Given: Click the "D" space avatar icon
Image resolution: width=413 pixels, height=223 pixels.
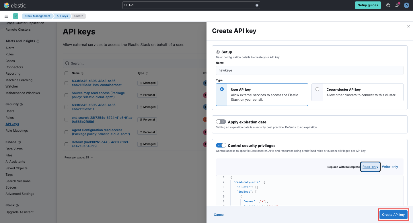Looking at the screenshot, I should click(x=16, y=16).
